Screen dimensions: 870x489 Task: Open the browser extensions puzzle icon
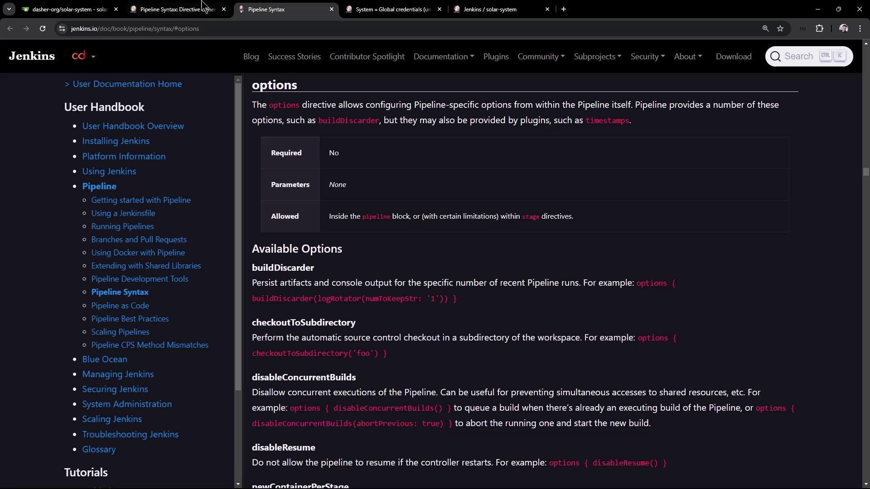point(819,29)
